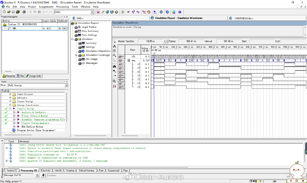This screenshot has width=307, height=183.
Task: Select Flow Summary in Simulation Report tree
Action: 90,31
